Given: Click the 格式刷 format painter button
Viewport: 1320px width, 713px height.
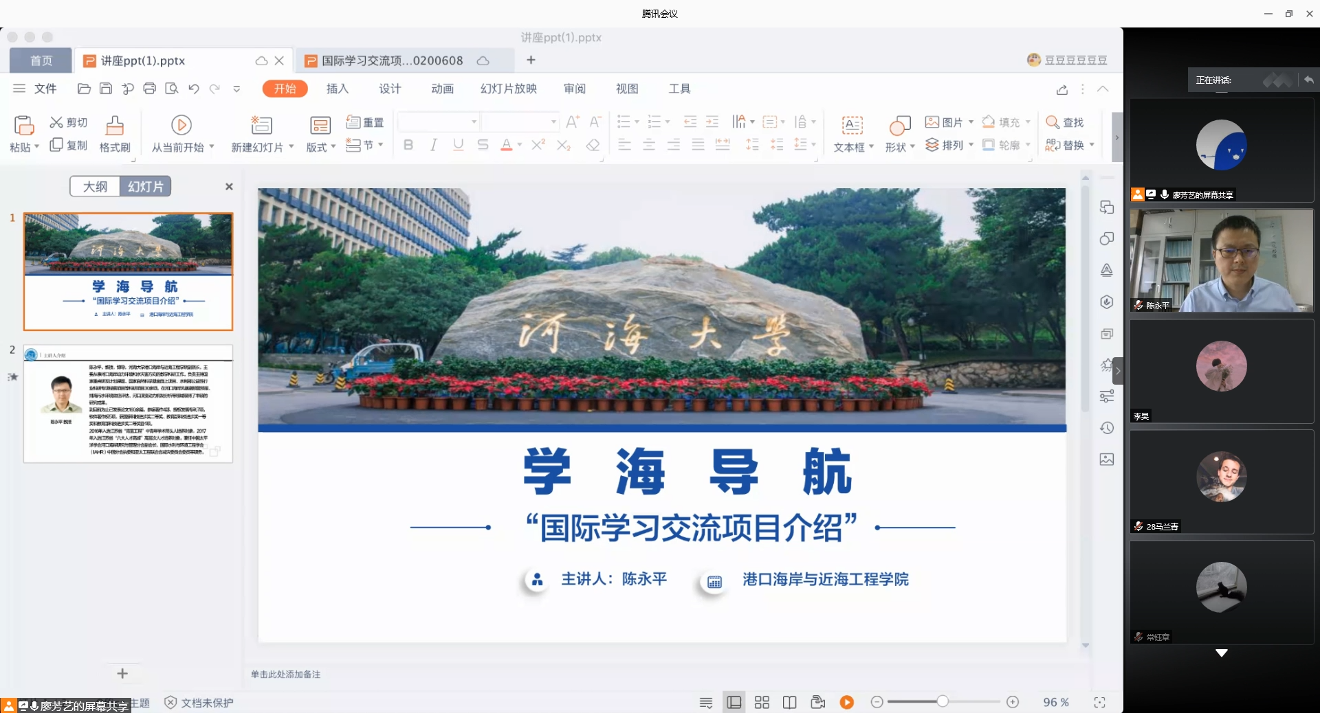Looking at the screenshot, I should click(115, 133).
